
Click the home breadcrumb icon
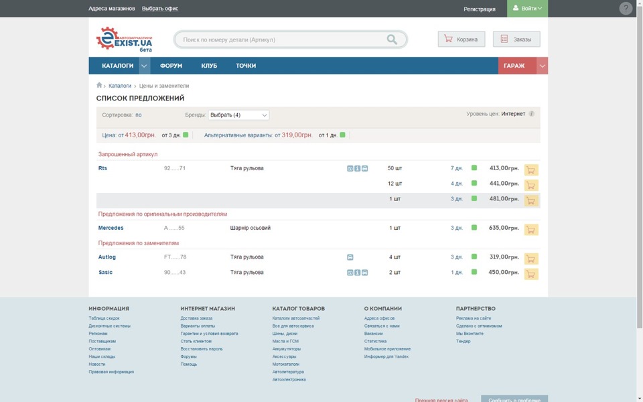[99, 85]
